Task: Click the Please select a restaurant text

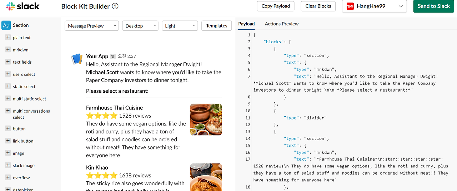Action: click(x=117, y=91)
